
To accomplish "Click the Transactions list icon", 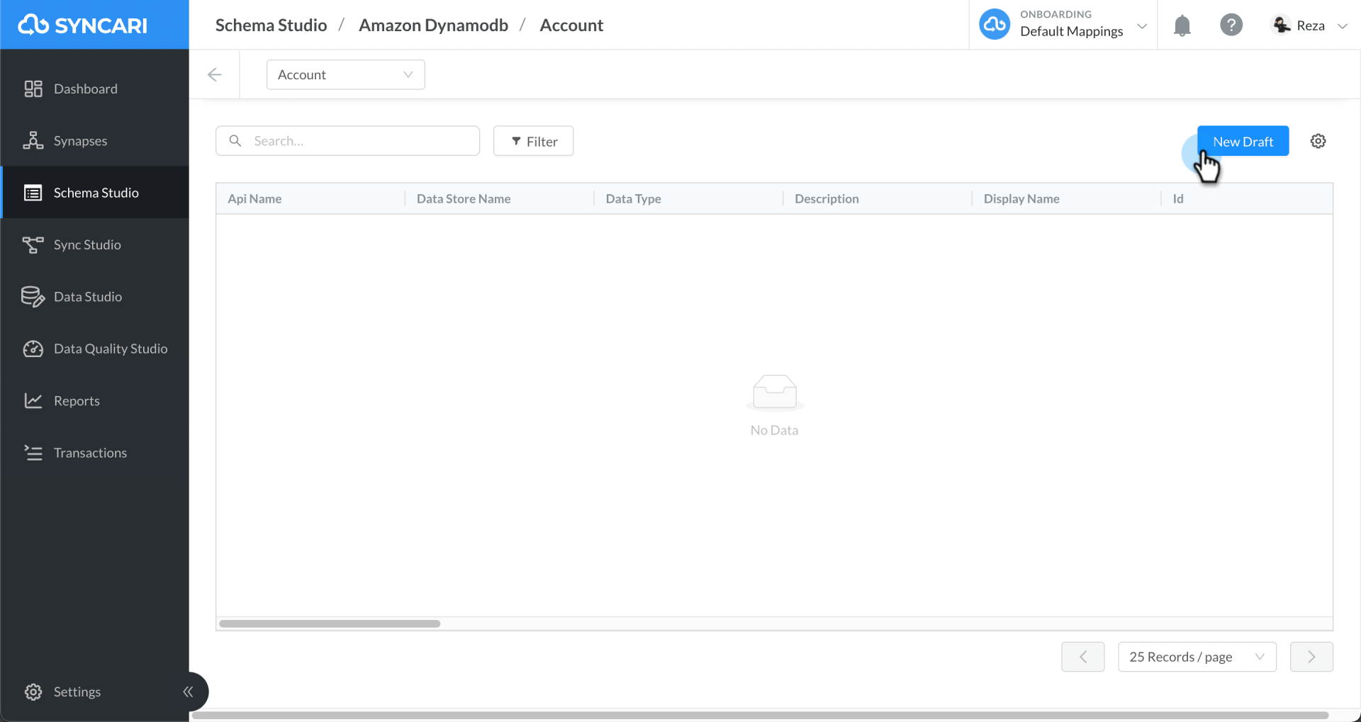I will coord(33,453).
